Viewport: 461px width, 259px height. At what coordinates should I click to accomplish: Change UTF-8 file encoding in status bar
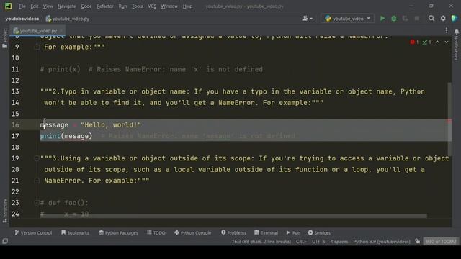(318, 242)
